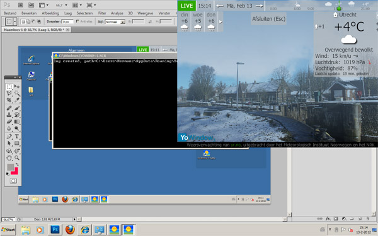Click the LIVE button in YoWindow

[186, 6]
